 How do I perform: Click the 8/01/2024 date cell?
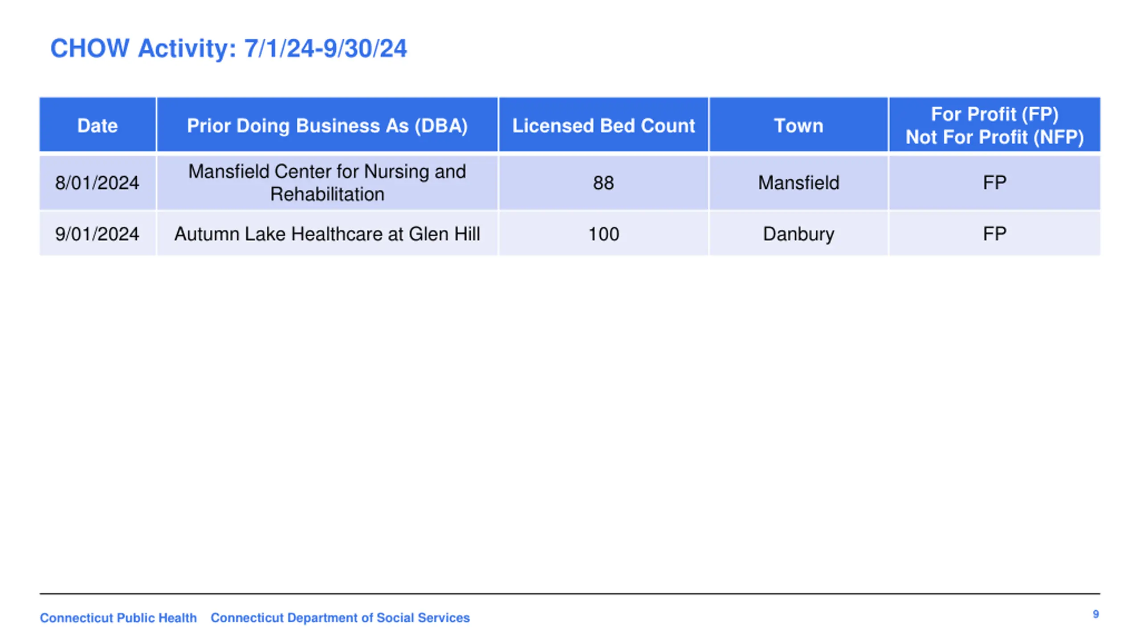(x=98, y=183)
